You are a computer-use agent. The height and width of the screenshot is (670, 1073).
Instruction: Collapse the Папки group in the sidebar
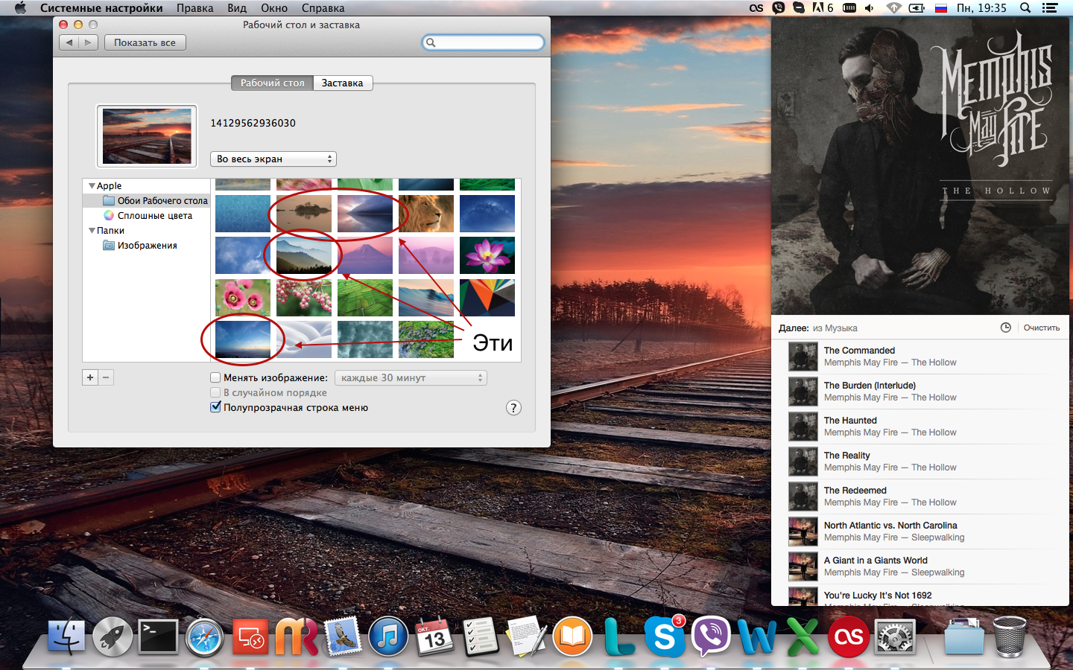[x=92, y=230]
